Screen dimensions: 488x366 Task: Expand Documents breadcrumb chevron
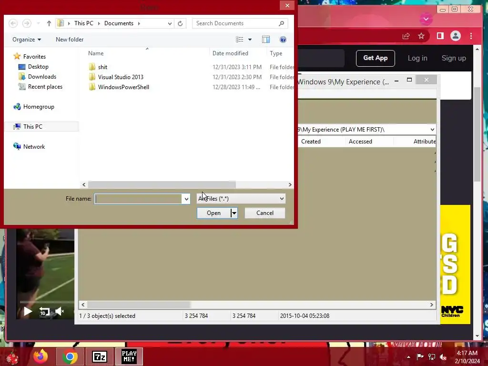click(x=139, y=23)
